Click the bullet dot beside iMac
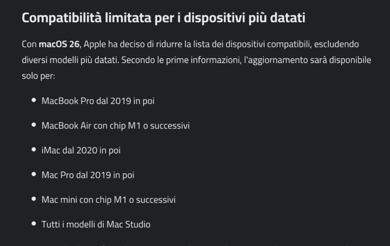The width and height of the screenshot is (390, 246). tap(34, 150)
